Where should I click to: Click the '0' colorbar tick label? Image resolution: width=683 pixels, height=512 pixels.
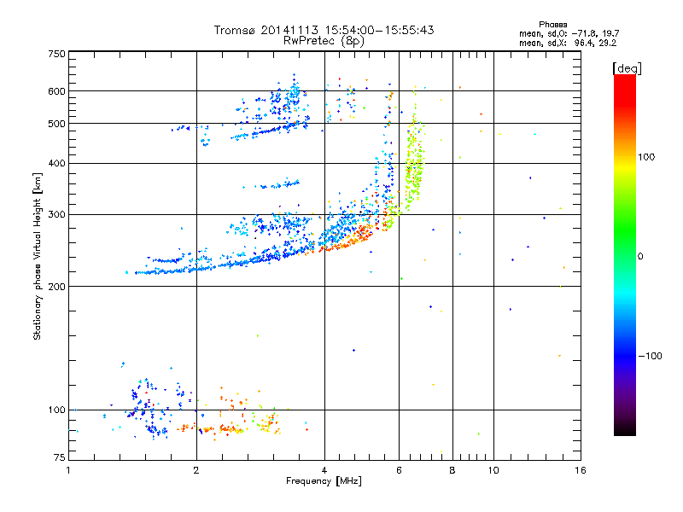(640, 257)
